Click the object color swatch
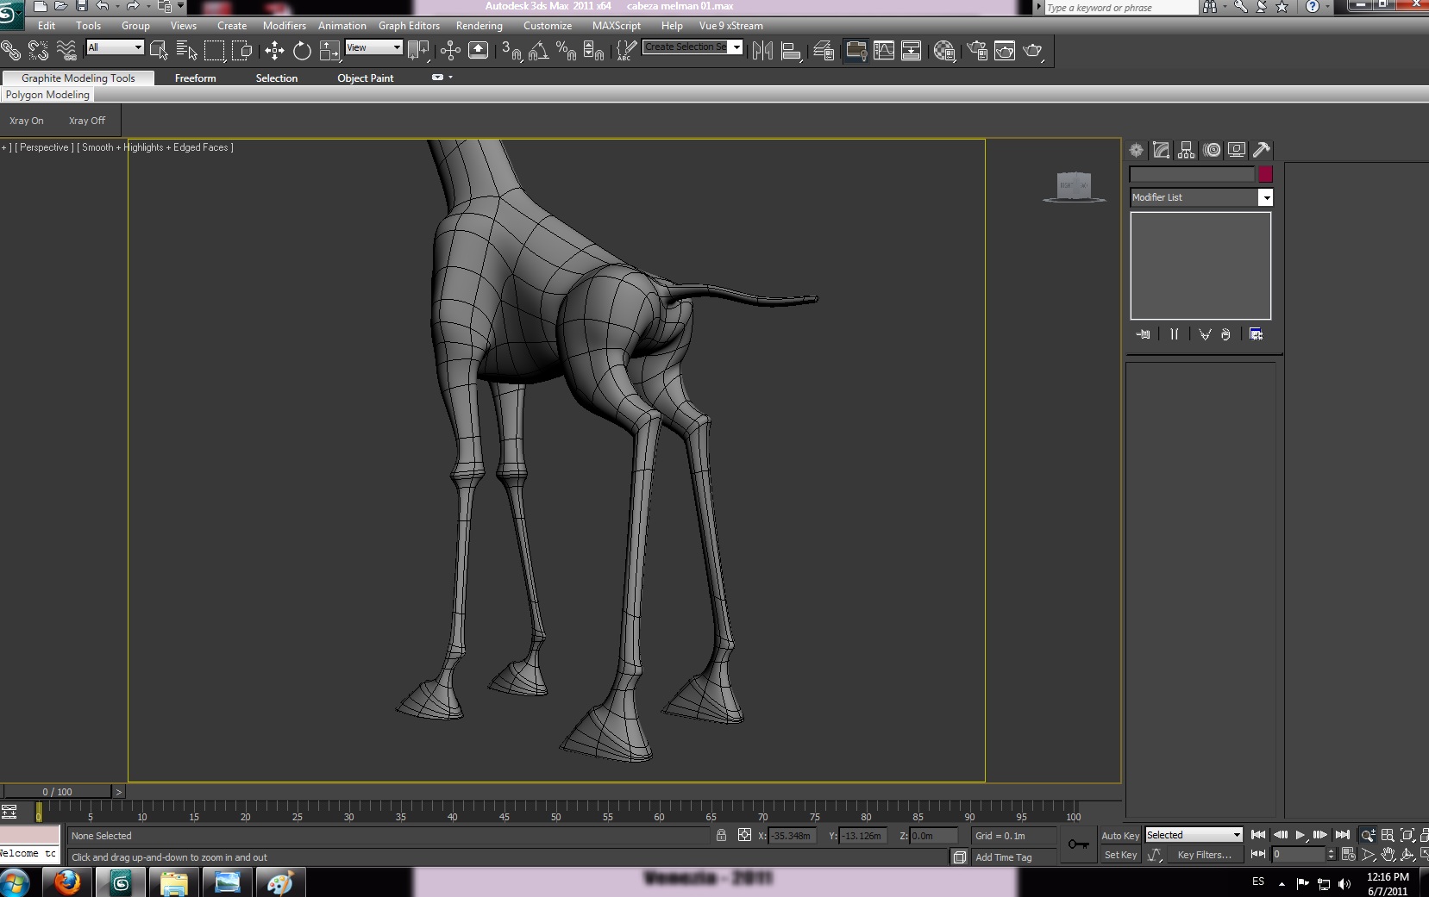 pyautogui.click(x=1265, y=174)
